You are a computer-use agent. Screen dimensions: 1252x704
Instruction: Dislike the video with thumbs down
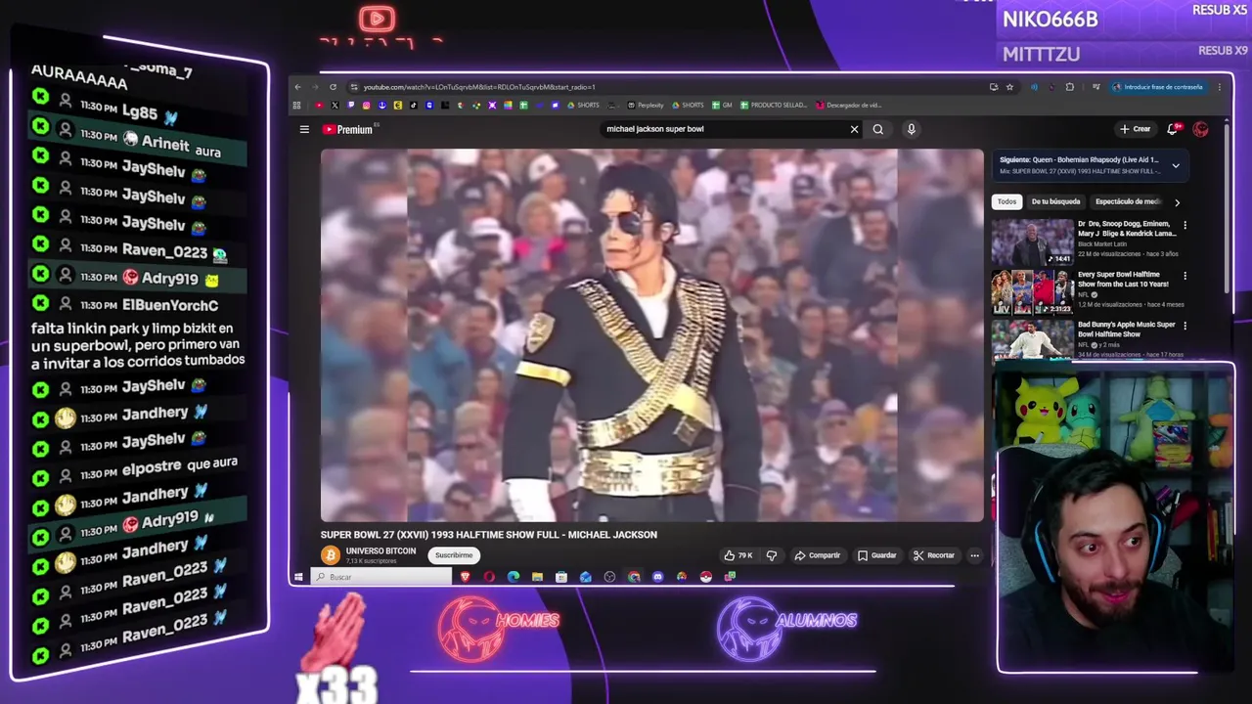pyautogui.click(x=772, y=555)
